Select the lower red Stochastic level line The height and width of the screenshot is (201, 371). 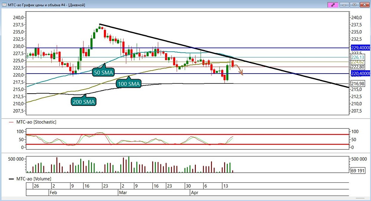click(187, 145)
